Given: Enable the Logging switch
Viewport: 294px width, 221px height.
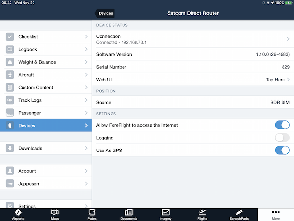Looking at the screenshot, I should 282,138.
